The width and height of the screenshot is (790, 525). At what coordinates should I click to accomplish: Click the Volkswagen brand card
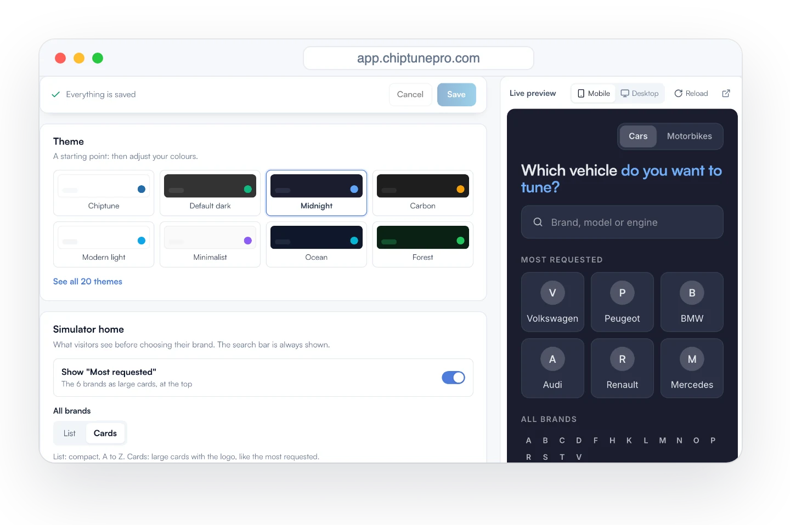click(x=552, y=302)
